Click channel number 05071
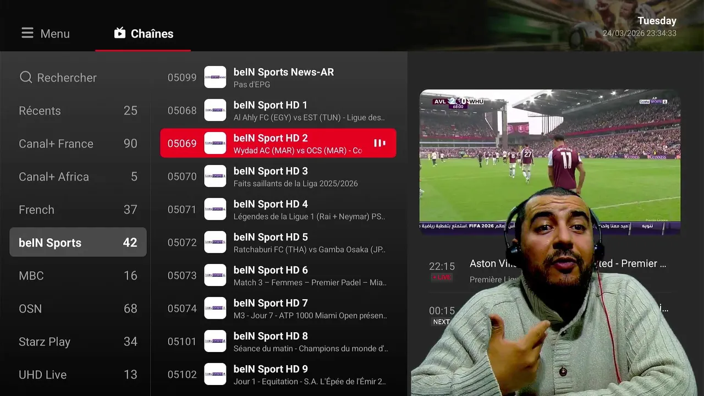 182,210
